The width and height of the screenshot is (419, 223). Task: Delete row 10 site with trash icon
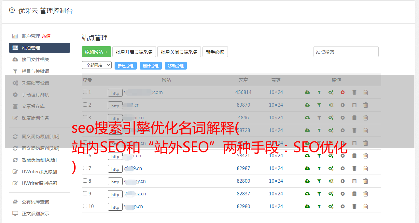(x=366, y=206)
